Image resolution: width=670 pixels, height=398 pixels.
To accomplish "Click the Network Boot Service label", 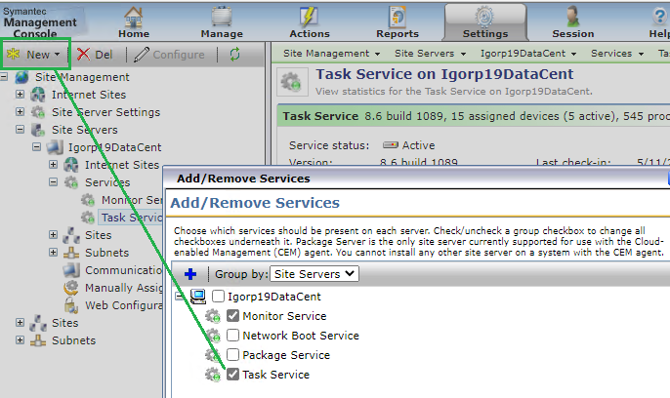I will 301,336.
